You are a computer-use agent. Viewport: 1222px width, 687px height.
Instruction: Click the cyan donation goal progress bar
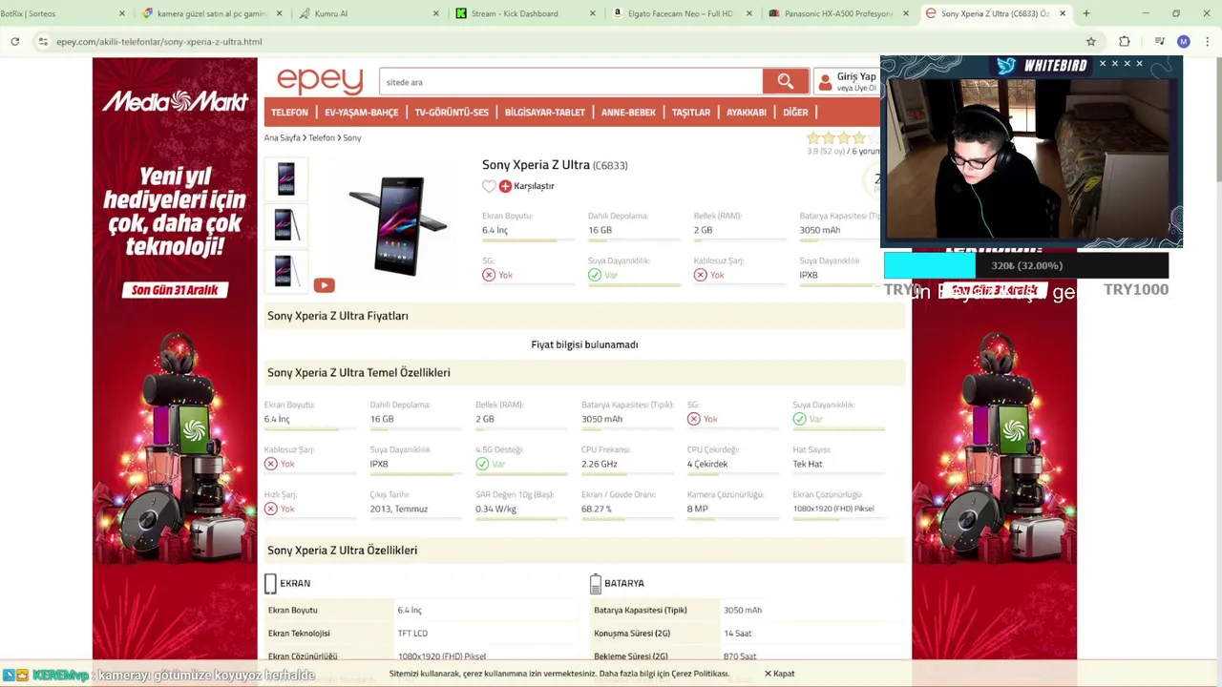[x=930, y=265]
